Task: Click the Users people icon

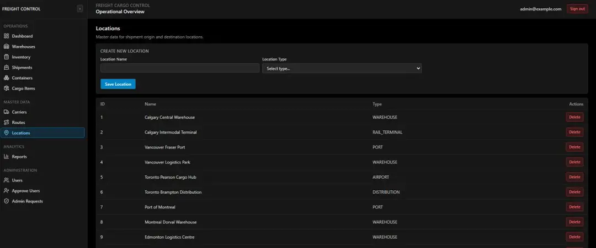Action: 6,180
